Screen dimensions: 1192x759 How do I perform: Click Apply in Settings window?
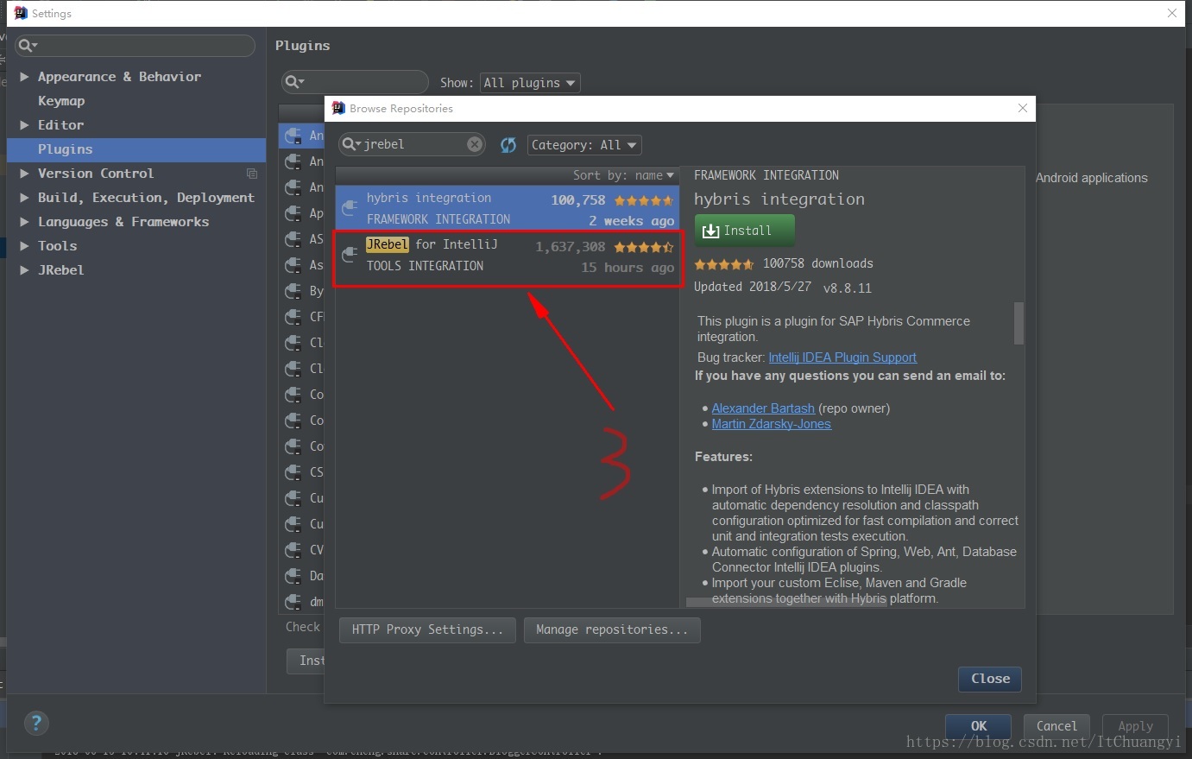(x=1135, y=726)
